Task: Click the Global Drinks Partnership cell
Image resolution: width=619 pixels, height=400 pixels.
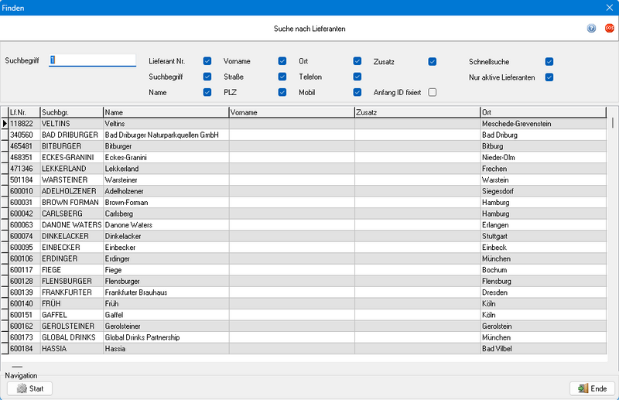Action: [166, 337]
